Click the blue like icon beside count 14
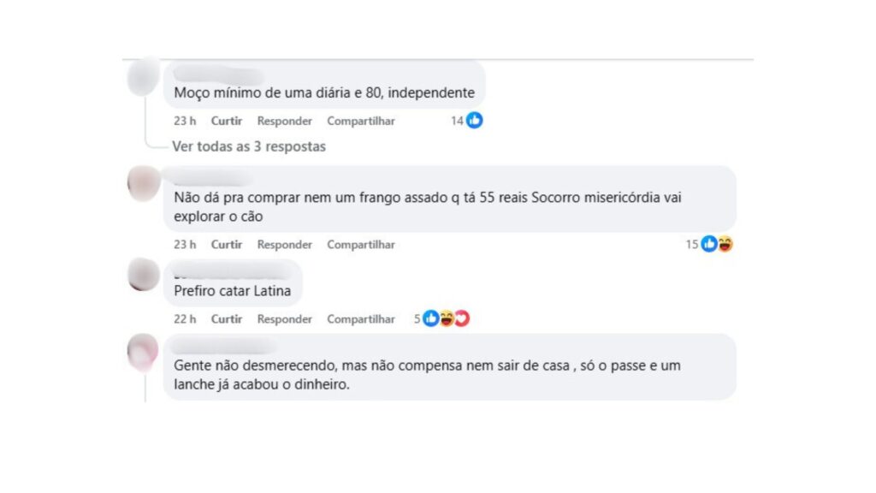876x493 pixels. [475, 121]
